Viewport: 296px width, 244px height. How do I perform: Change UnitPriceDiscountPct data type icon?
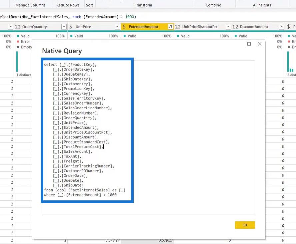178,27
